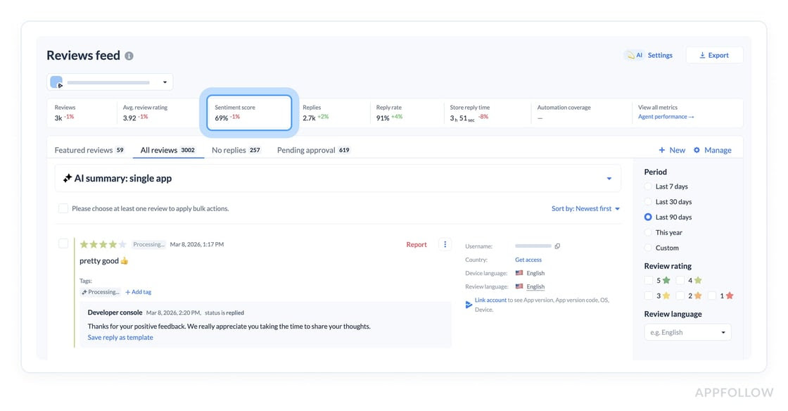Open the Pending approval tab
The width and height of the screenshot is (788, 411).
[x=313, y=150]
